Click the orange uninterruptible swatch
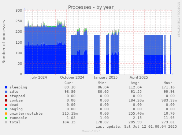This screenshot has height=135, width=182. tap(6, 114)
